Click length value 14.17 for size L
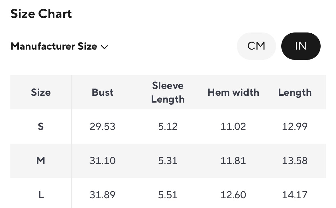The width and height of the screenshot is (336, 208). [x=295, y=195]
